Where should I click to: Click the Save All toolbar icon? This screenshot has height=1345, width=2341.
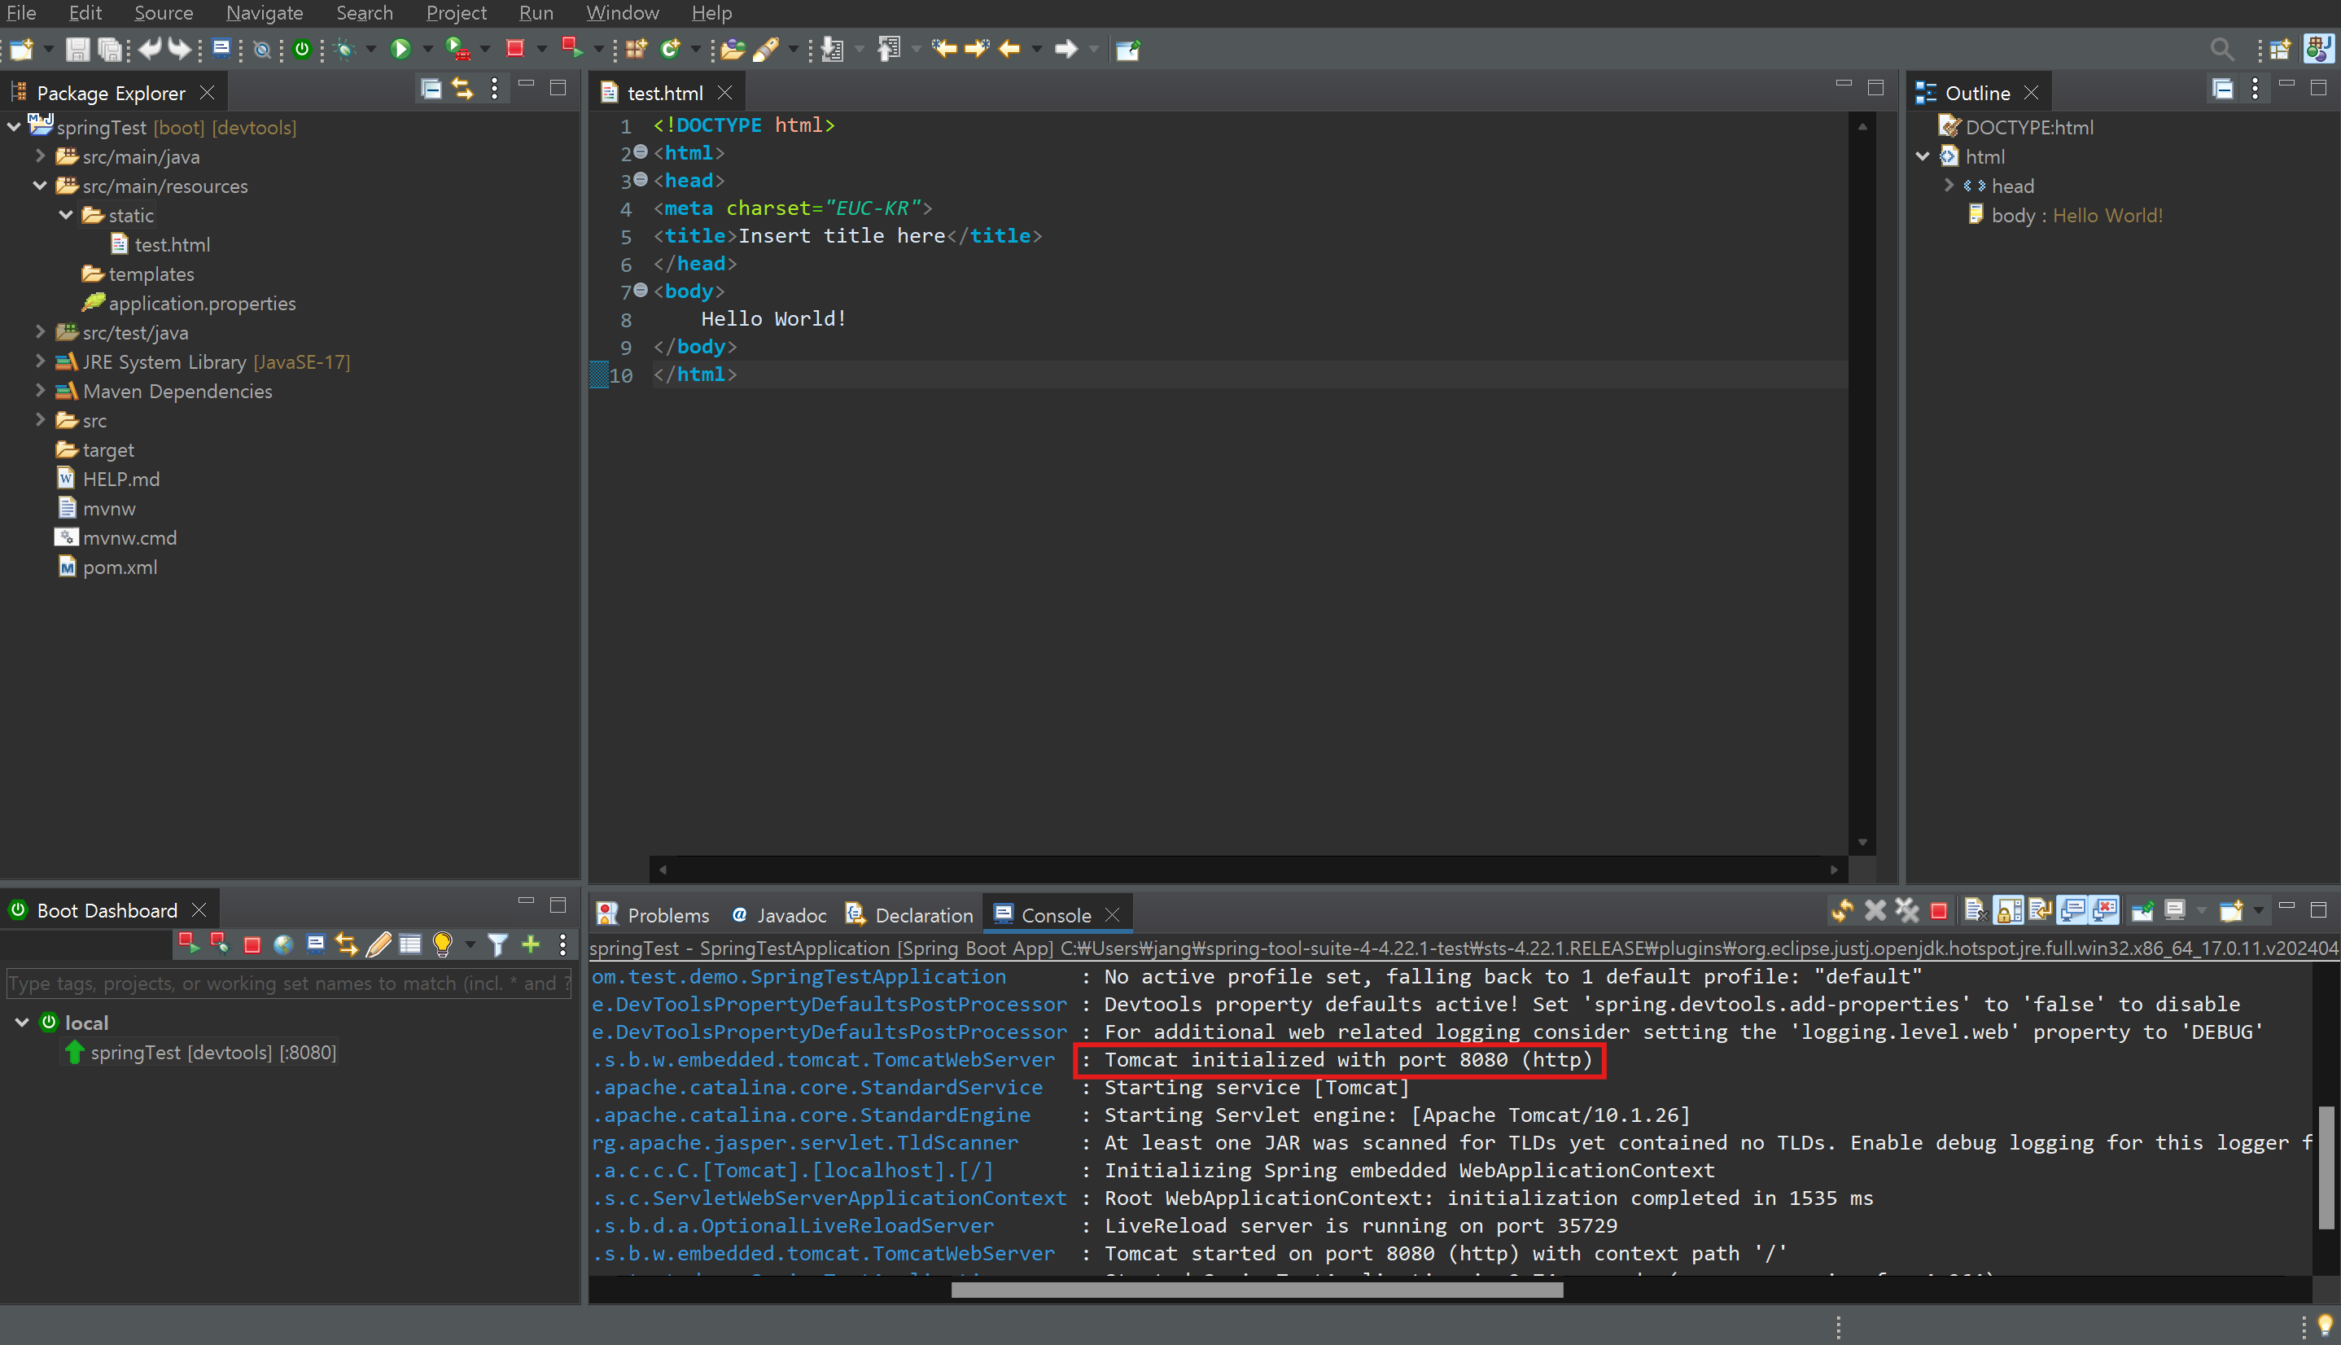[x=110, y=49]
